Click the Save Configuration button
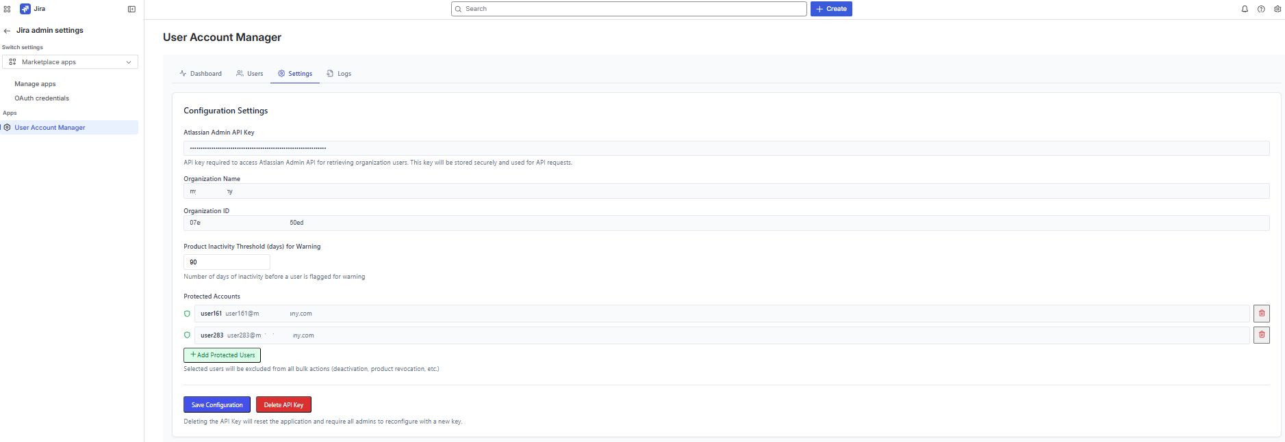 (217, 405)
